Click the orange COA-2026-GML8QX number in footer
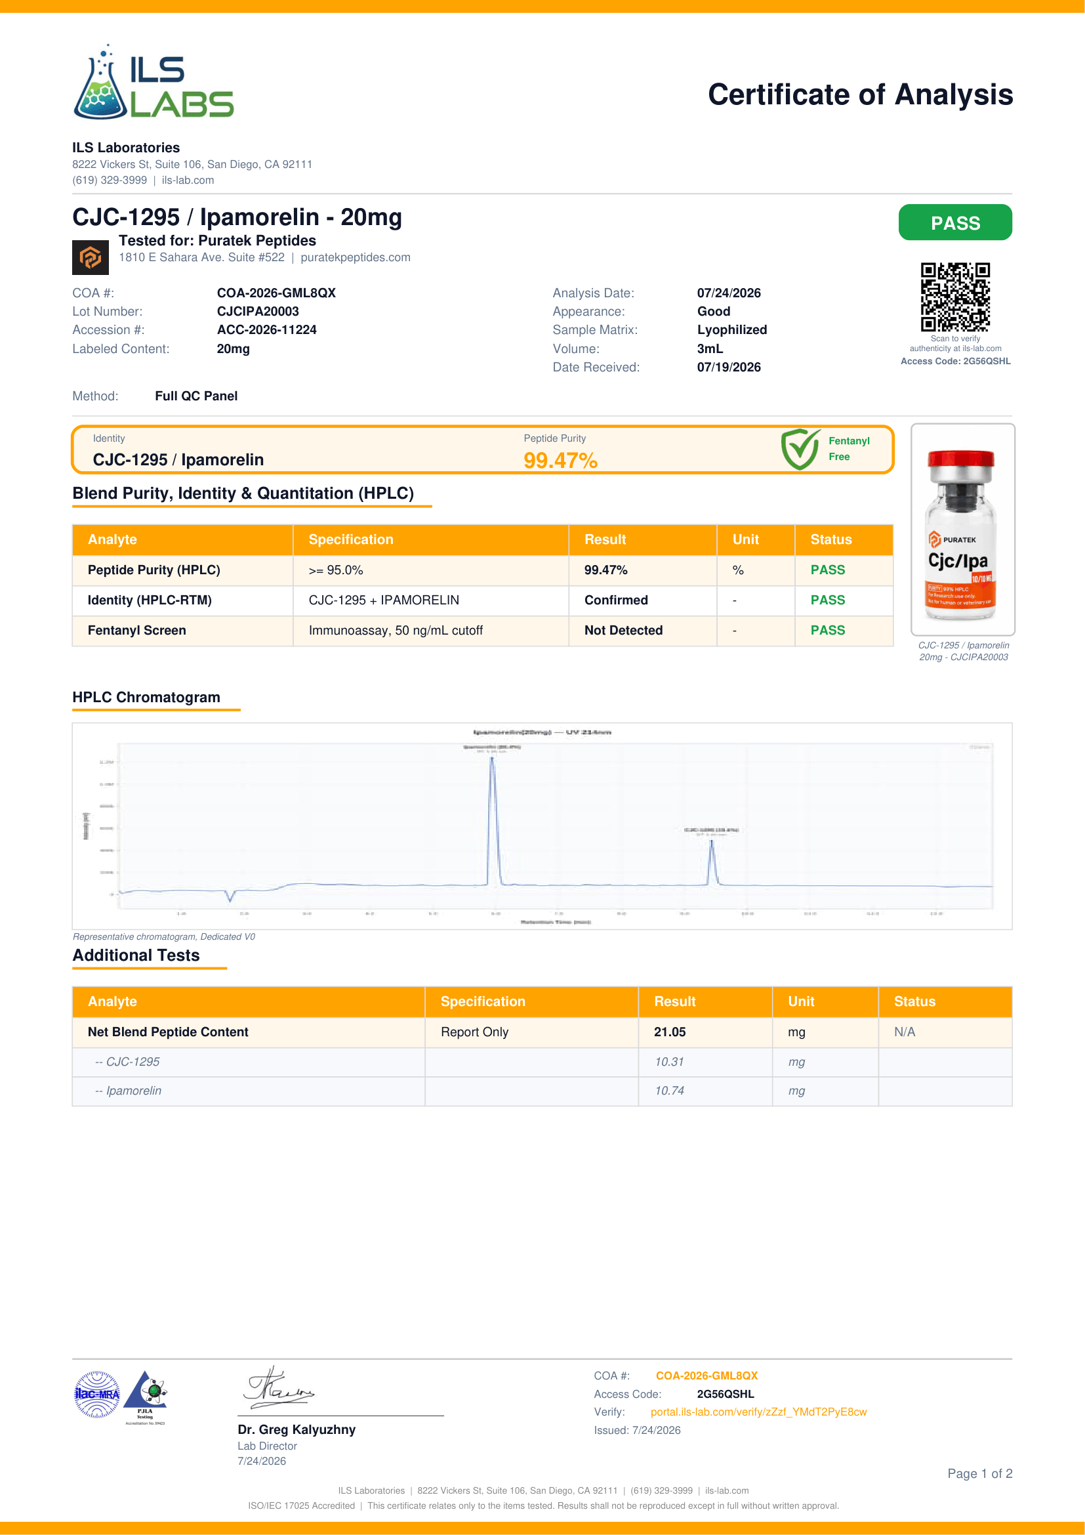1085x1535 pixels. [x=706, y=1376]
